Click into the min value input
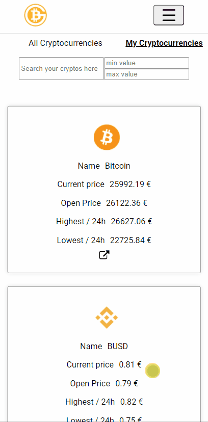The width and height of the screenshot is (208, 422). coord(146,63)
